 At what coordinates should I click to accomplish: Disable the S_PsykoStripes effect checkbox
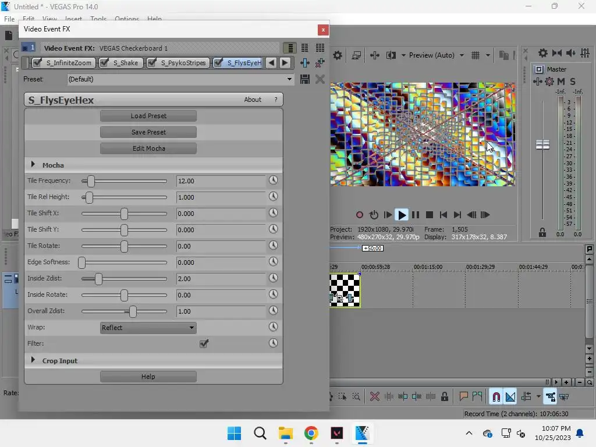pos(152,63)
